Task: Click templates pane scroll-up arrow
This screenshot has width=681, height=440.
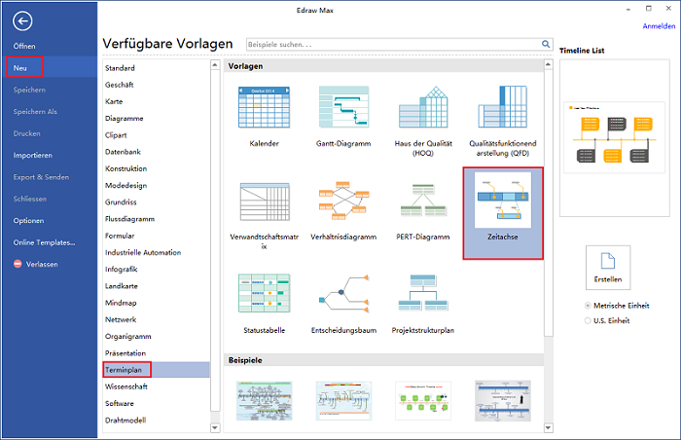Action: click(548, 64)
